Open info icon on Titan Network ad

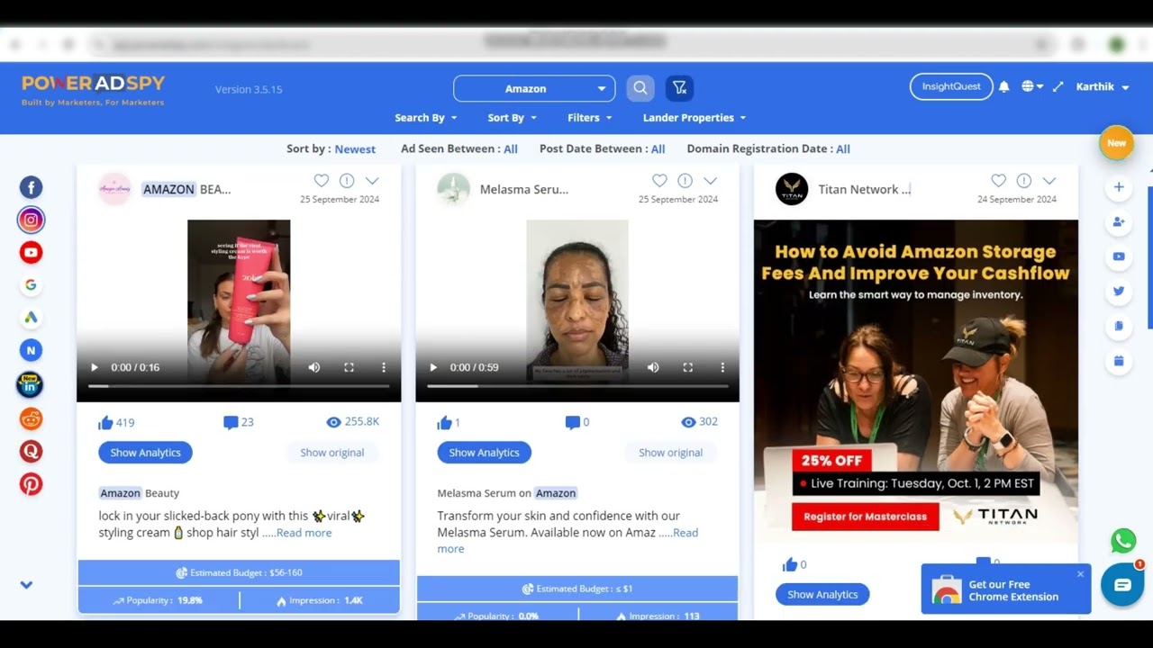click(x=1023, y=180)
